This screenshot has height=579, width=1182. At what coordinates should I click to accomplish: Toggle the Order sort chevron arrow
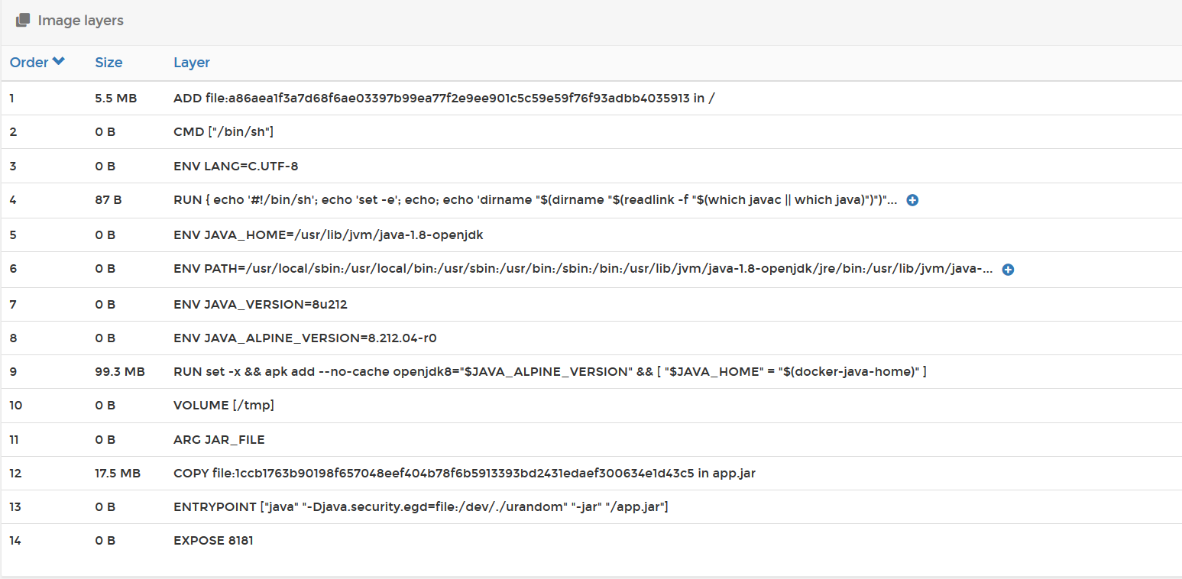click(59, 62)
